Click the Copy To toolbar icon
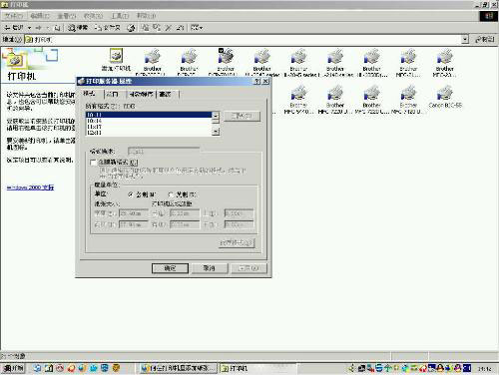Image resolution: width=499 pixels, height=375 pixels. pos(157,28)
